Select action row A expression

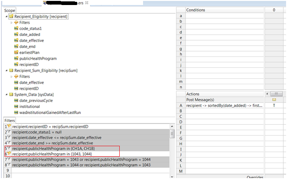[x=224, y=106]
